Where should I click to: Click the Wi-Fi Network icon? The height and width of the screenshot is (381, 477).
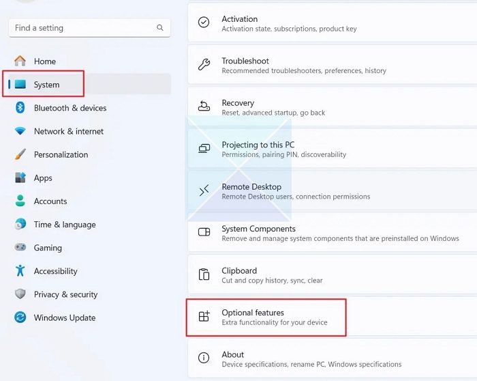click(20, 131)
